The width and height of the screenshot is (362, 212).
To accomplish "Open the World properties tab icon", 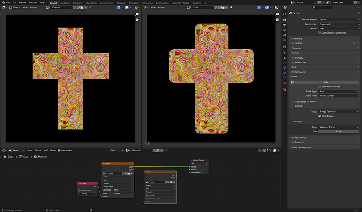I will (x=285, y=40).
